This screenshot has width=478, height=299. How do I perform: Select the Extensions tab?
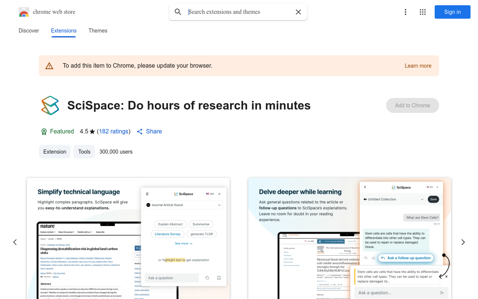click(64, 31)
